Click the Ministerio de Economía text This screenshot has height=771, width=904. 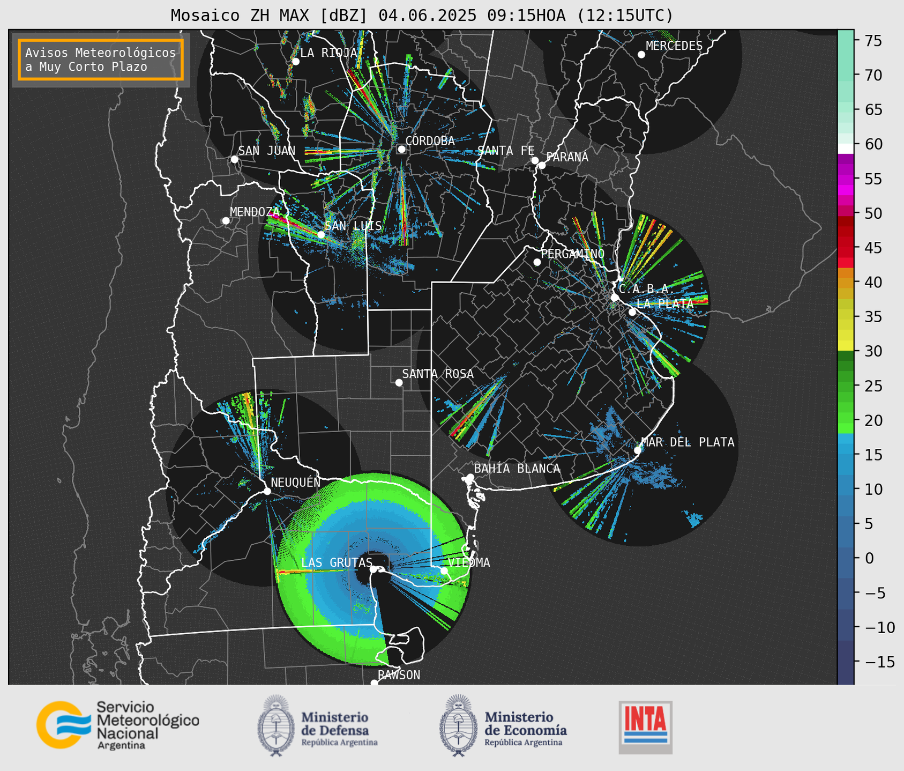point(526,728)
